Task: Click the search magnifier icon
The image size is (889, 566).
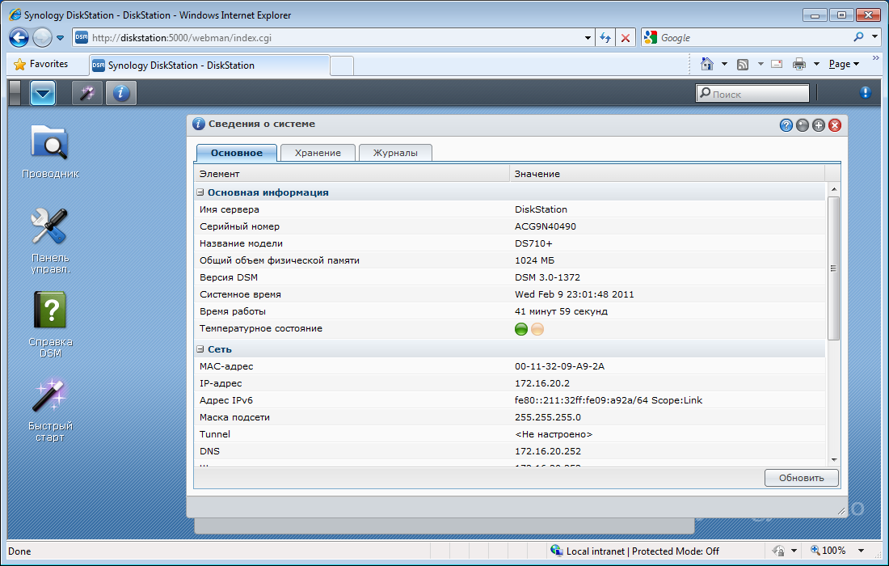Action: click(858, 37)
